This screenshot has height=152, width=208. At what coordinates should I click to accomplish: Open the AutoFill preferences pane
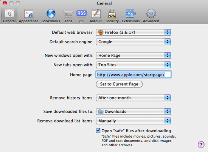point(96,16)
